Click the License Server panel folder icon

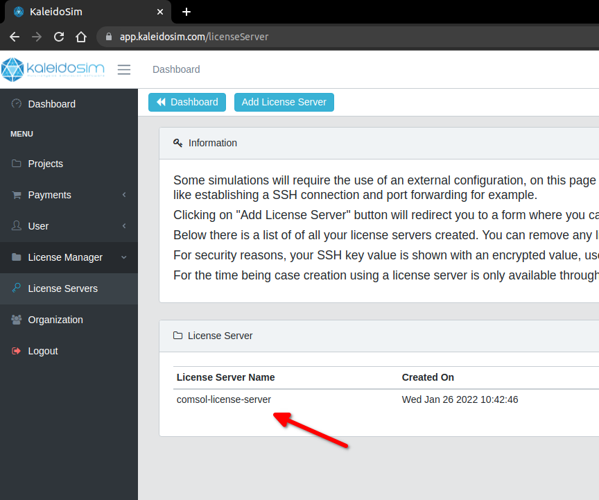coord(177,336)
